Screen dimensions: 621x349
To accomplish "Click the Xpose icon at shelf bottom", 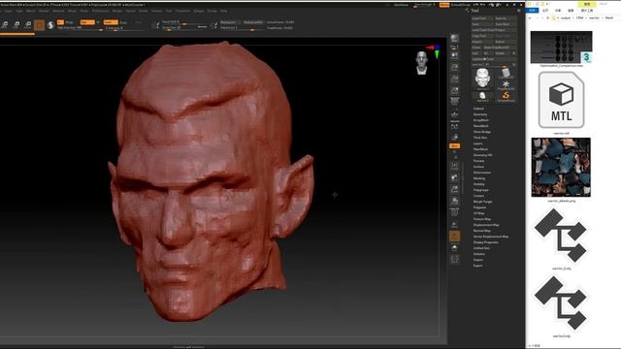I will click(454, 259).
